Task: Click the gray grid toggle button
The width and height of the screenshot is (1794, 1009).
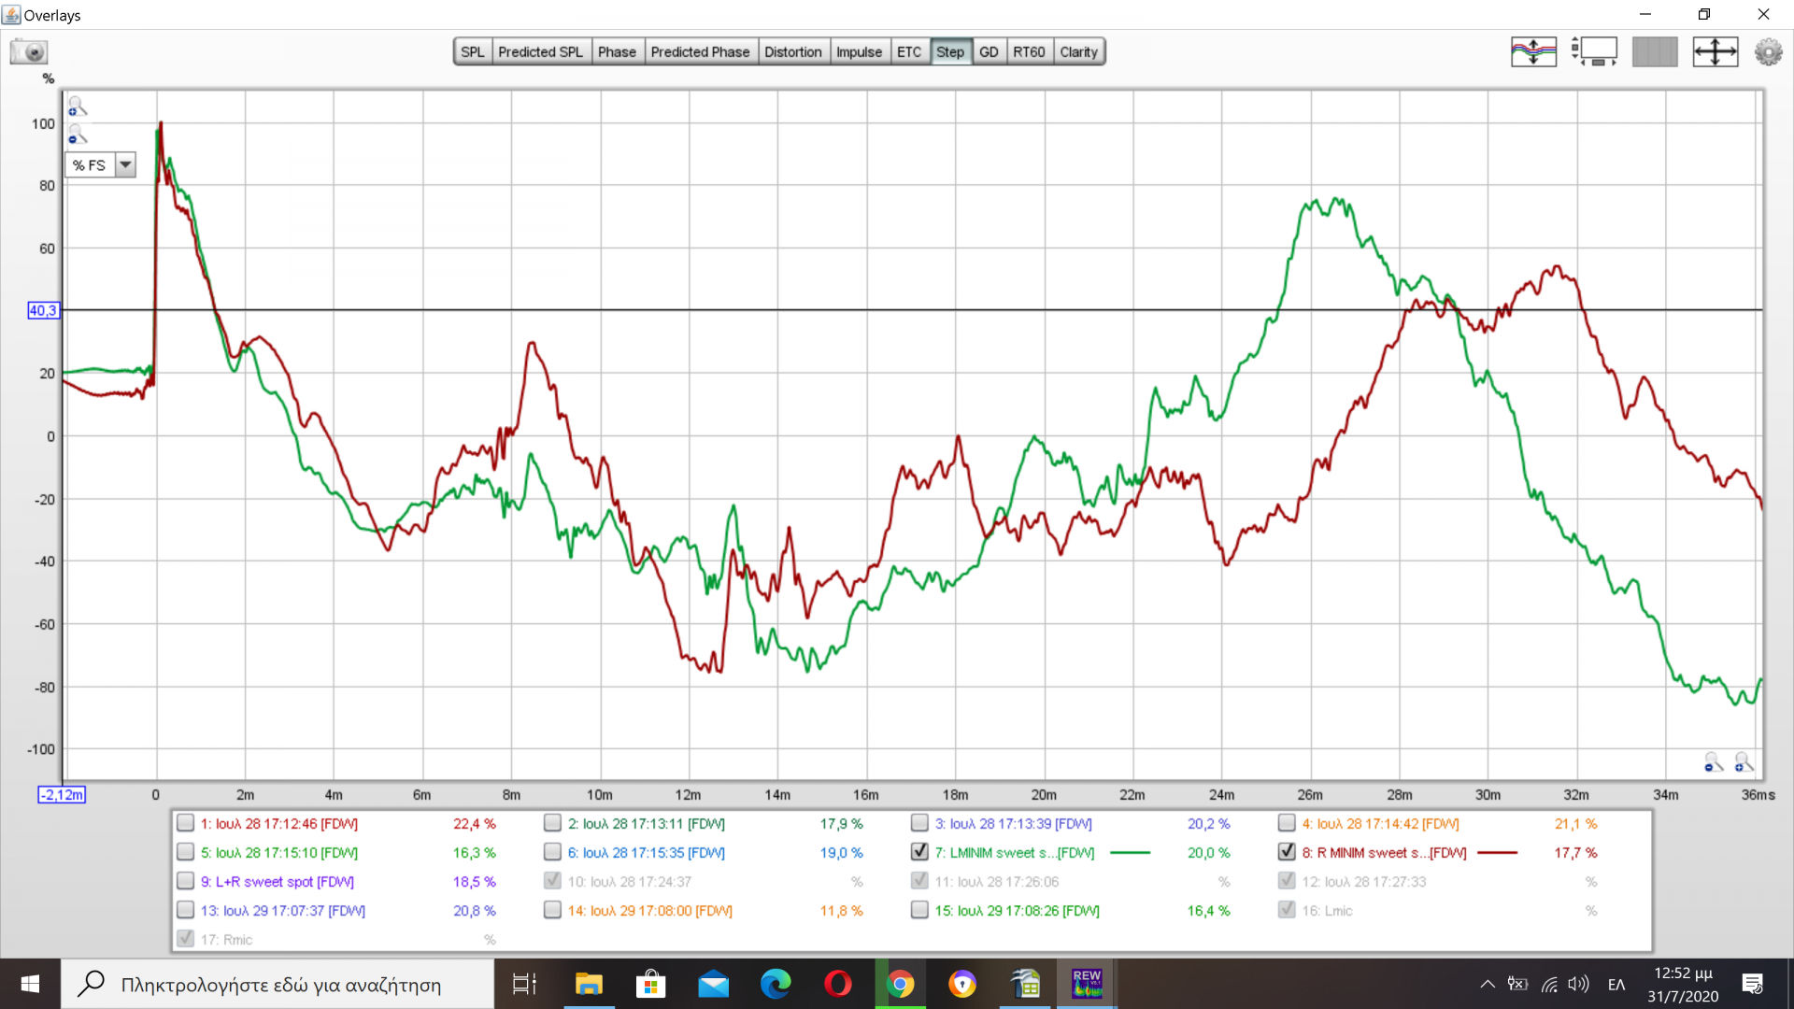Action: click(1655, 51)
